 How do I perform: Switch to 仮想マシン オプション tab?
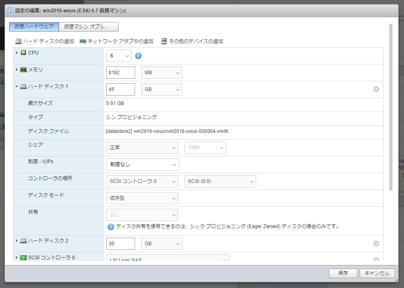tap(89, 27)
